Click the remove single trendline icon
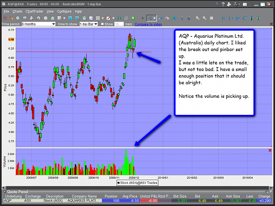Viewport: 275px width, 206px height. [x=181, y=18]
